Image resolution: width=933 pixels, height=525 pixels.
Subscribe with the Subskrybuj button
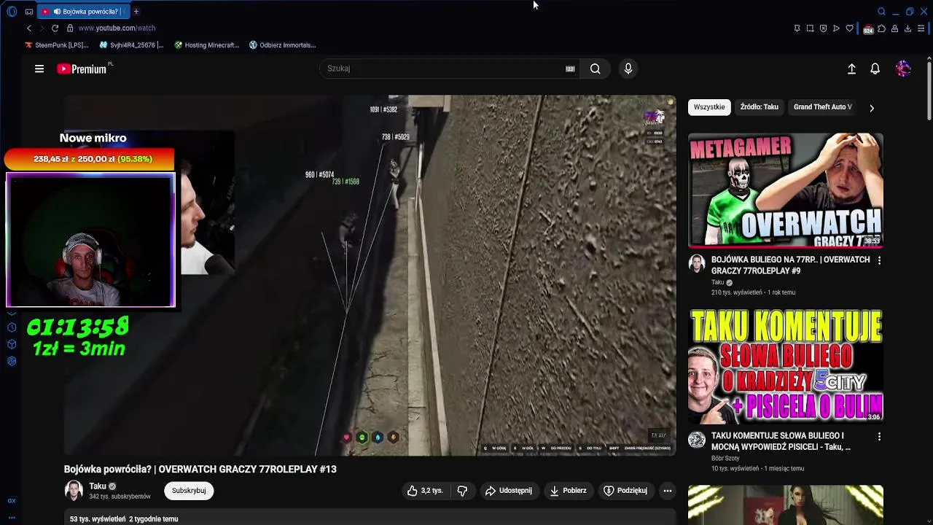[x=189, y=491]
